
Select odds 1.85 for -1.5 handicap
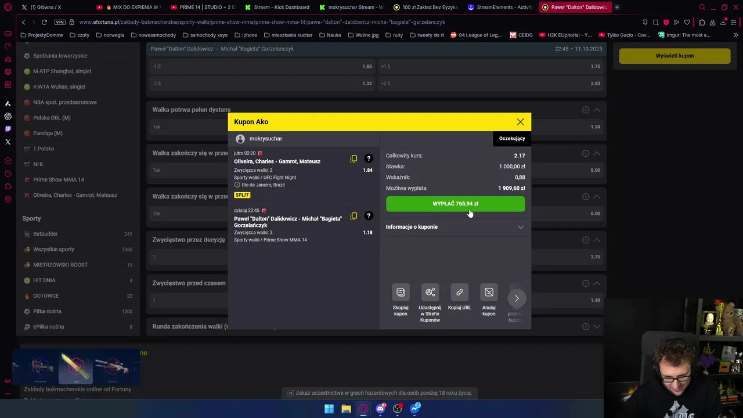(262, 66)
